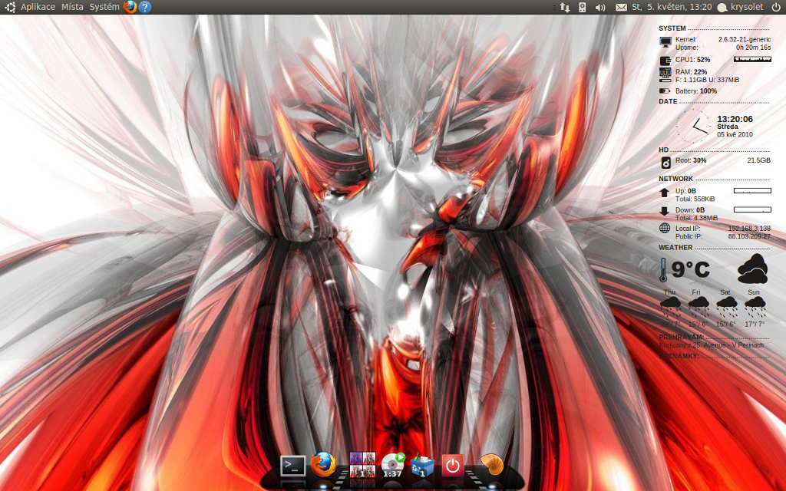
Task: Open the Aplikace menu
Action: pos(38,7)
